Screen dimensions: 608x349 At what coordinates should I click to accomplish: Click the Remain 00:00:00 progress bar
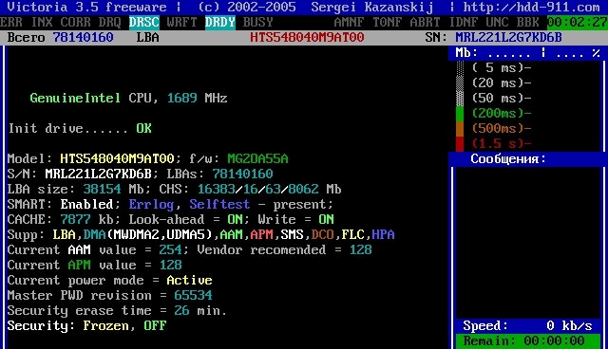click(528, 340)
